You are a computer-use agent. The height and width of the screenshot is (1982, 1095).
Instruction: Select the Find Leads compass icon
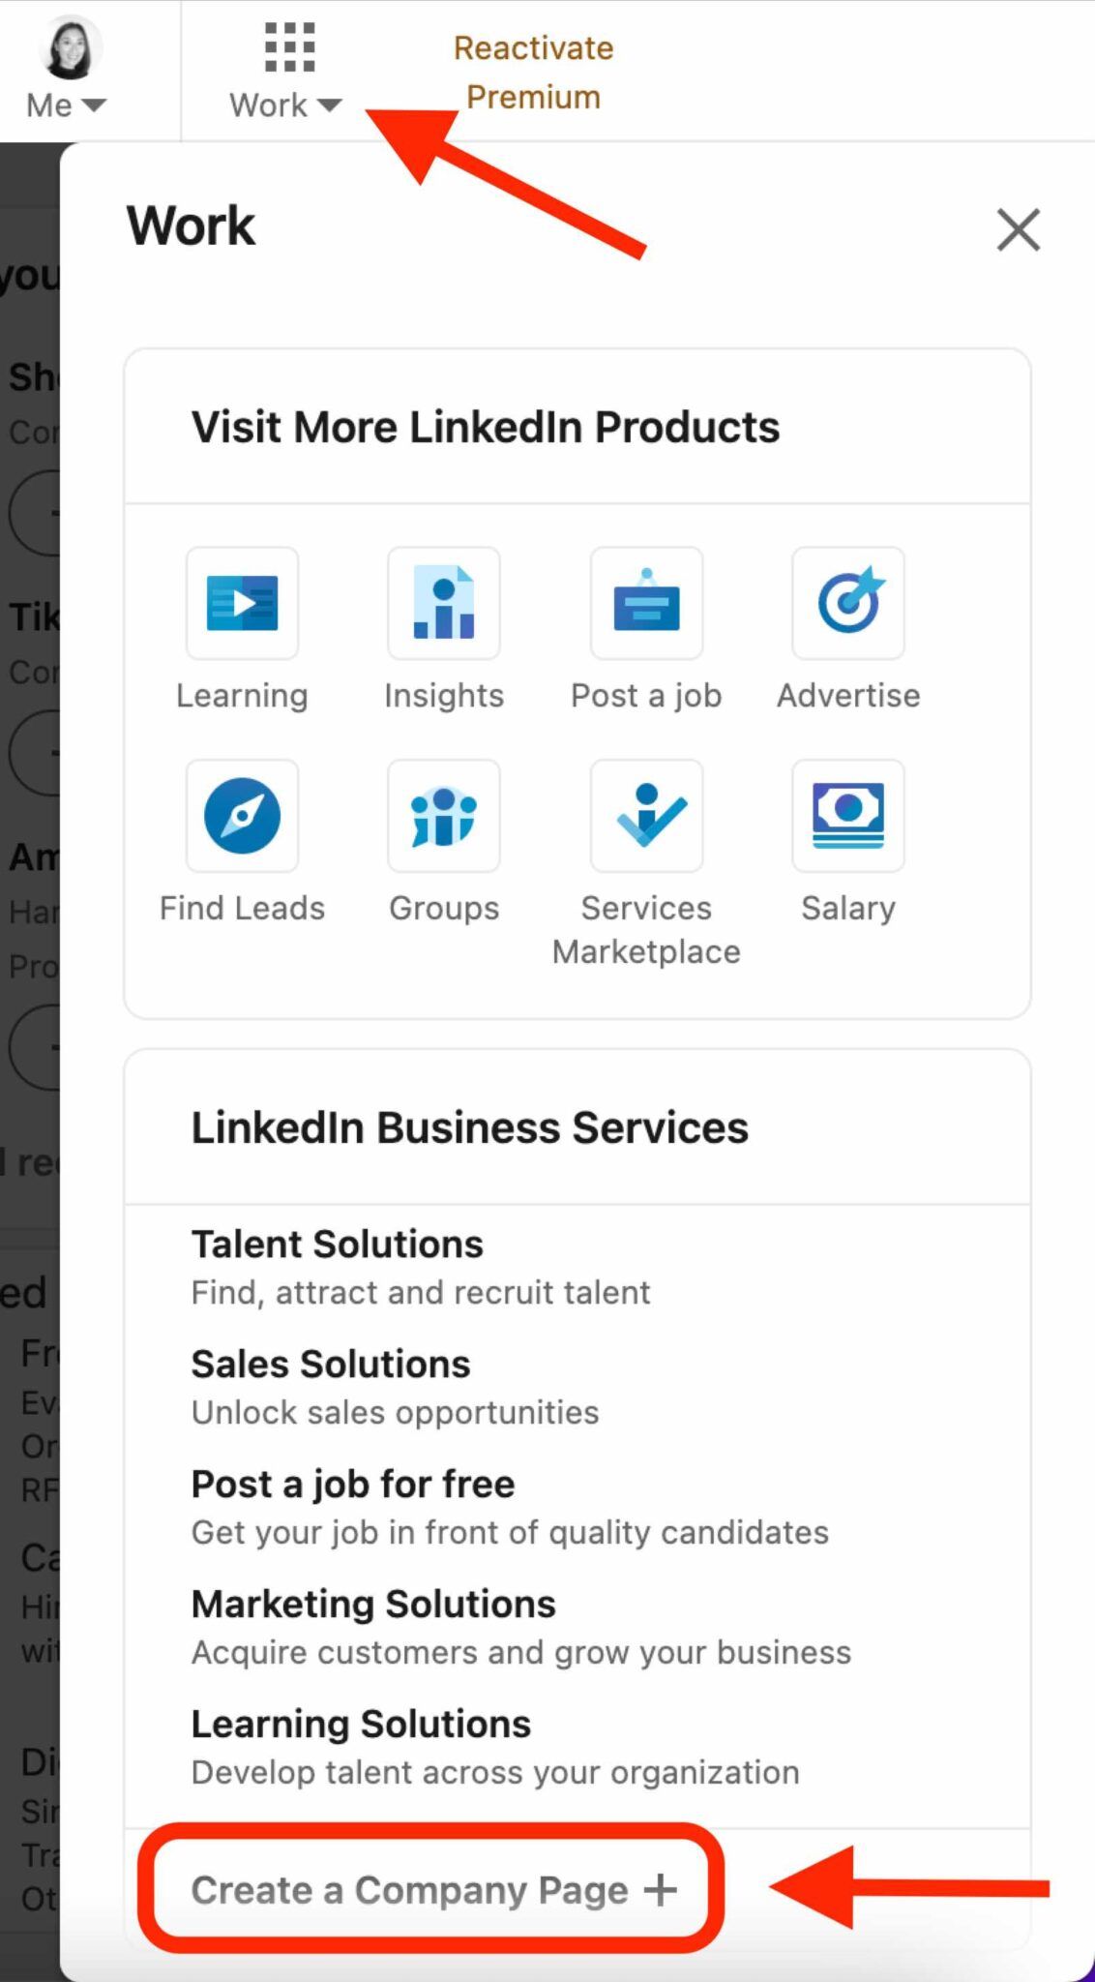pyautogui.click(x=242, y=817)
